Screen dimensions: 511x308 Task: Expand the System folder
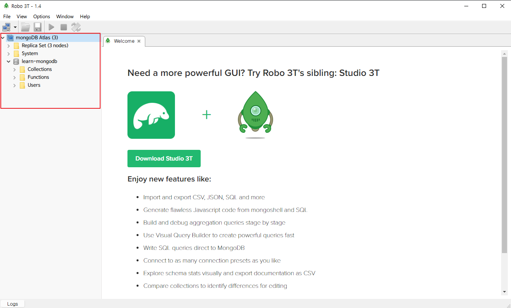point(9,53)
